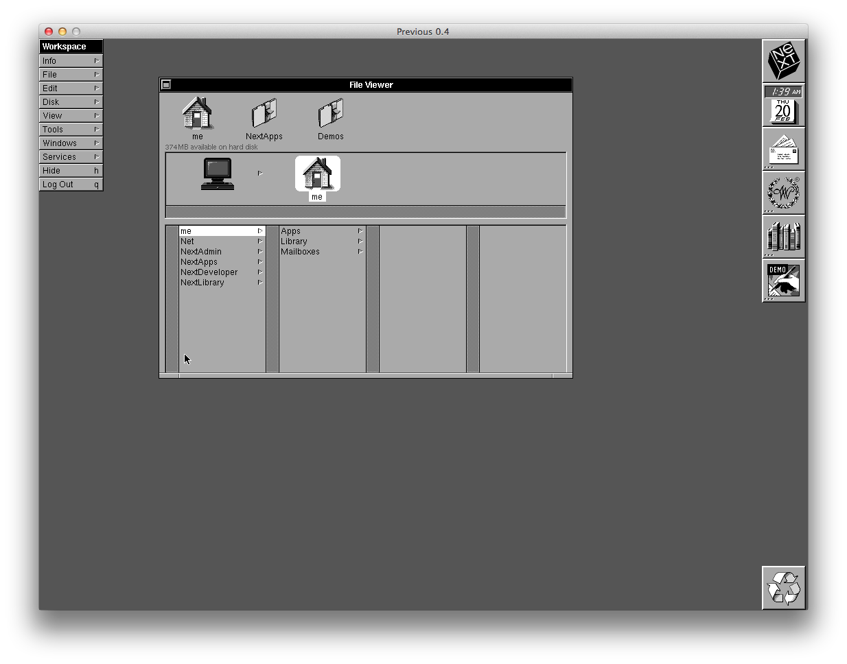Viewport: 847px width, 664px height.
Task: Open the Edit menu
Action: [x=71, y=88]
